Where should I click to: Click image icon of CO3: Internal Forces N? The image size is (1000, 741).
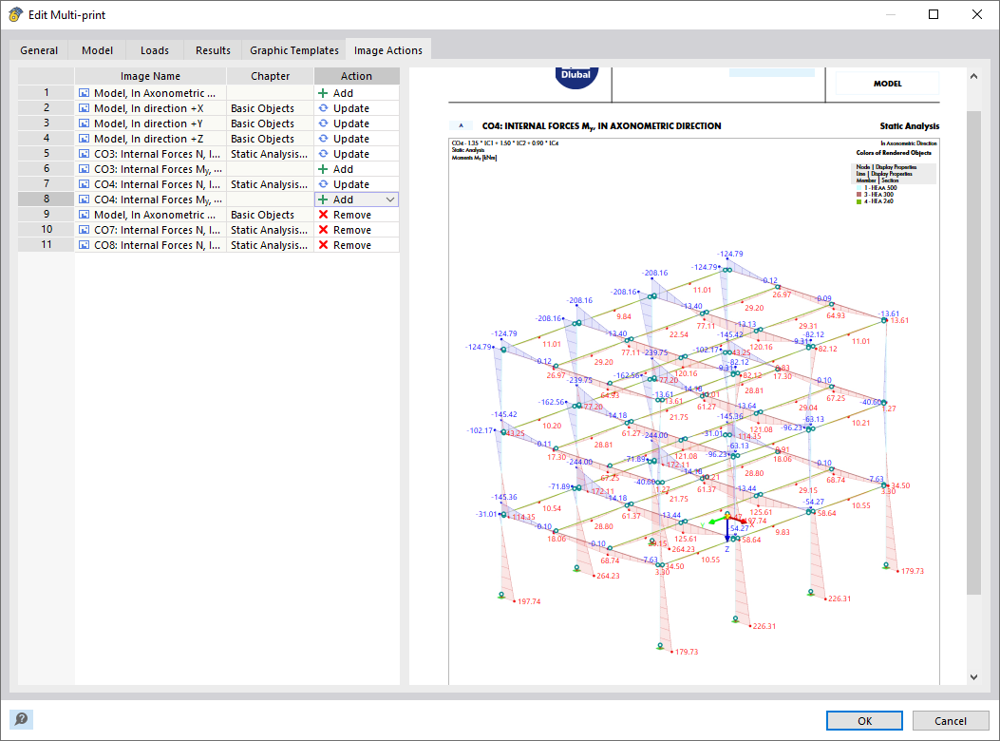84,154
